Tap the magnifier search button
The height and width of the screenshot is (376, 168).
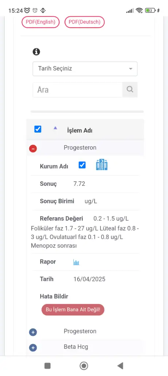(130, 90)
